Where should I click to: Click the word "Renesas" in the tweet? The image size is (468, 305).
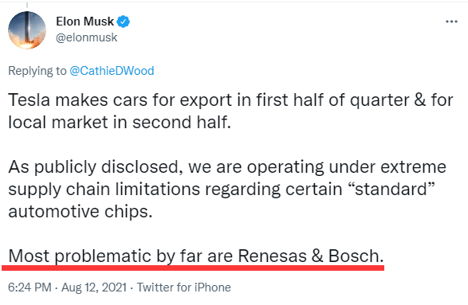(272, 256)
